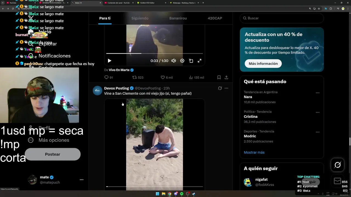Switch to the YouTube browser tab
The image size is (351, 197).
[x=20, y=3]
